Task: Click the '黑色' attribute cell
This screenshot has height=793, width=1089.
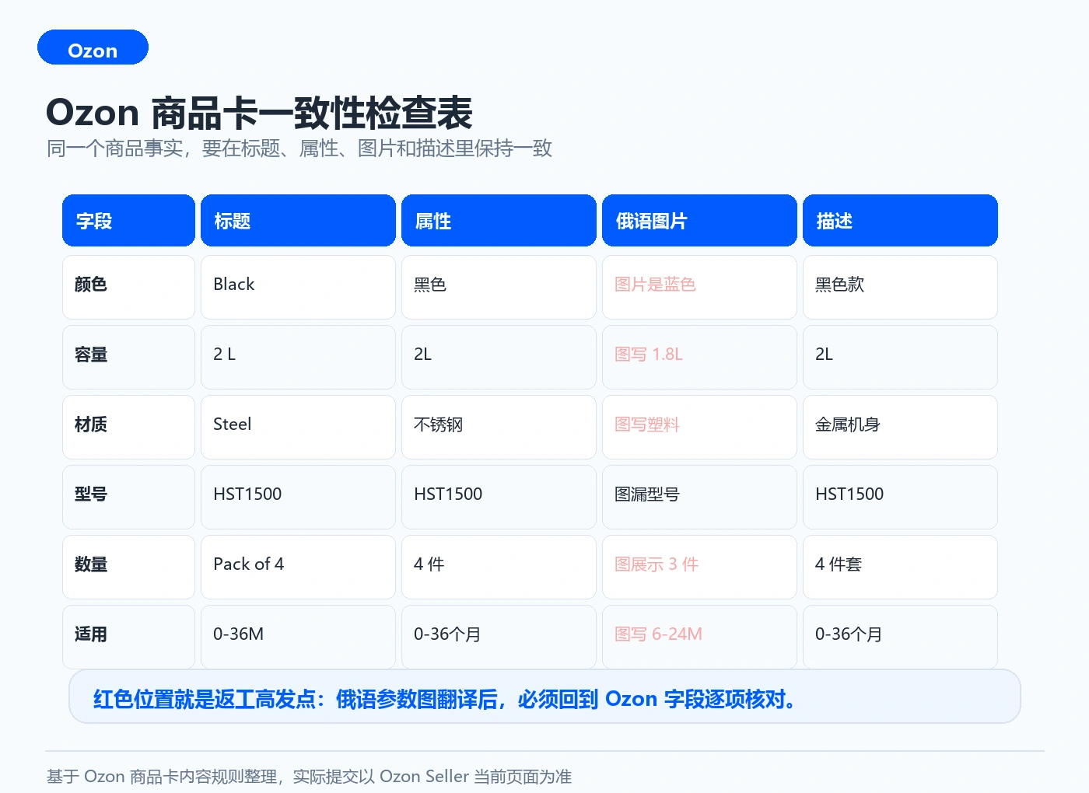Action: [x=499, y=287]
